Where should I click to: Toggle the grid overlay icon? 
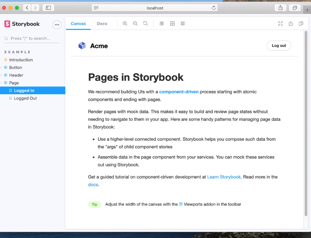pos(183,24)
